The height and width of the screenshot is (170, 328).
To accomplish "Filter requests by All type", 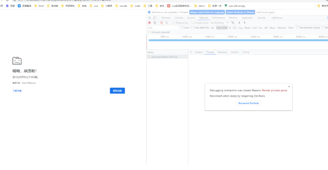I will pos(213,28).
